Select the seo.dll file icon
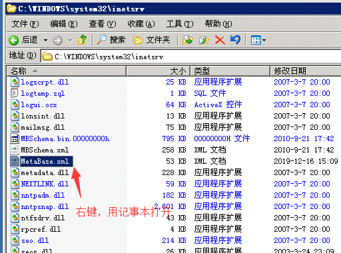The height and width of the screenshot is (253, 341). [x=15, y=240]
